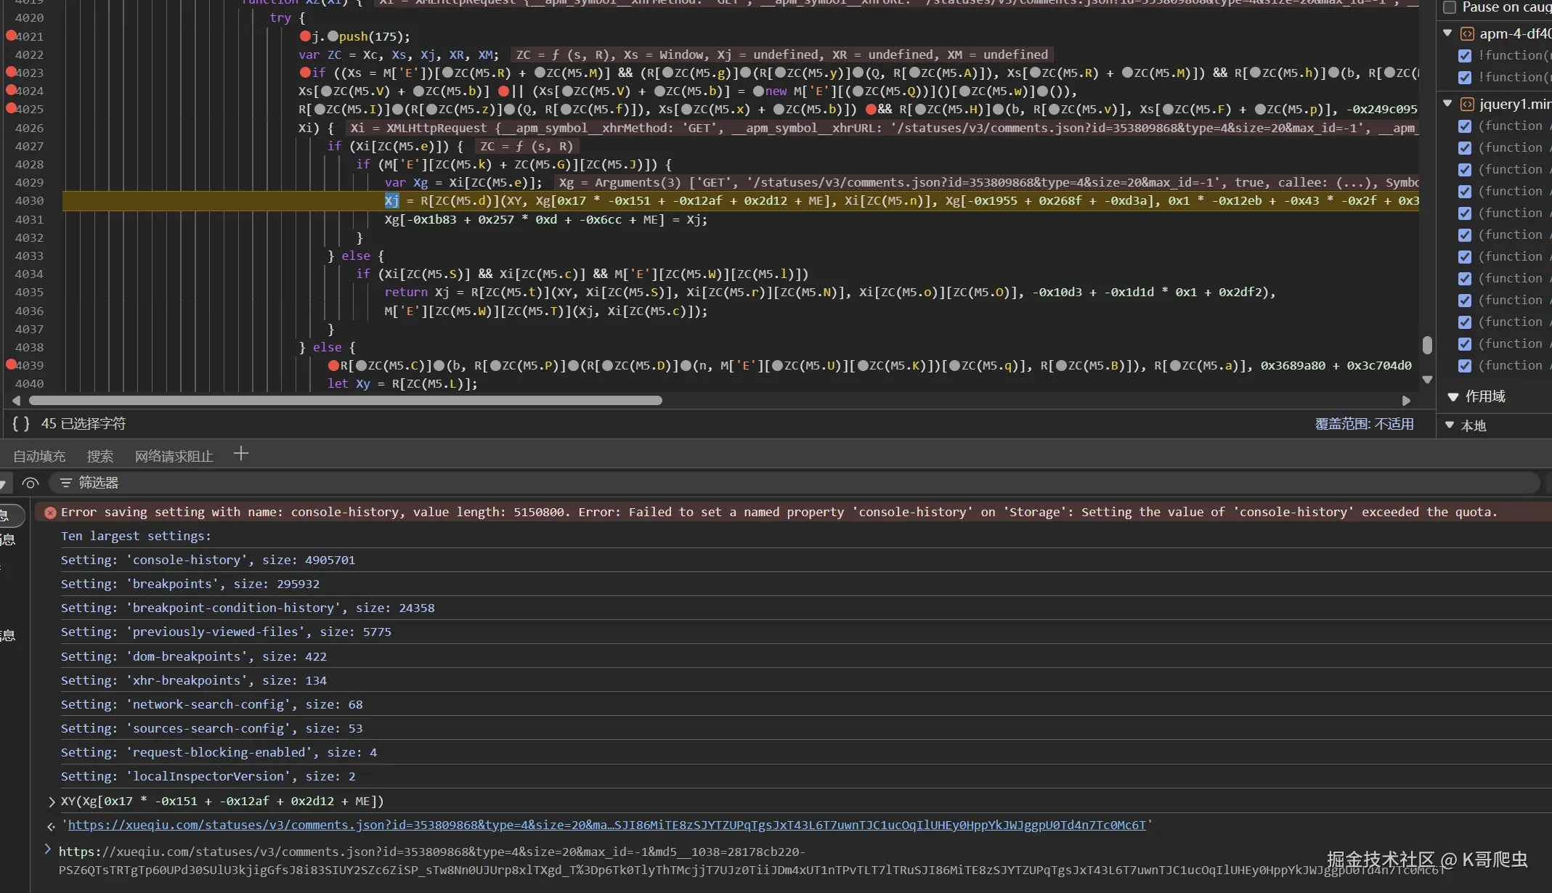Click the horizontal scrollbar under the code

coord(346,401)
